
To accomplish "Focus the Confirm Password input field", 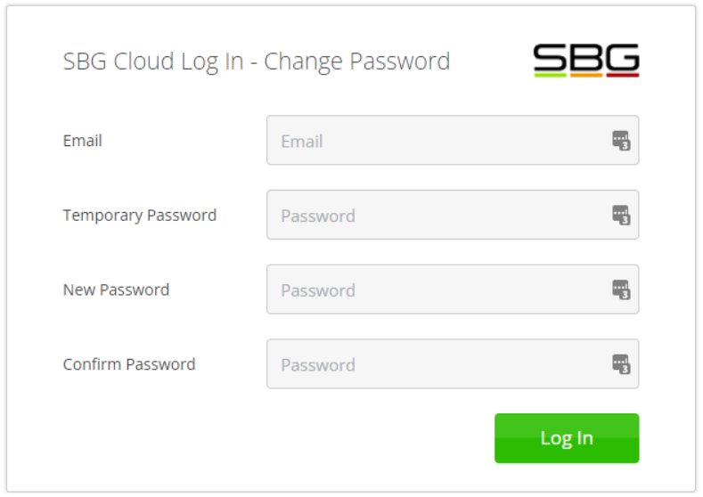I will (437, 364).
